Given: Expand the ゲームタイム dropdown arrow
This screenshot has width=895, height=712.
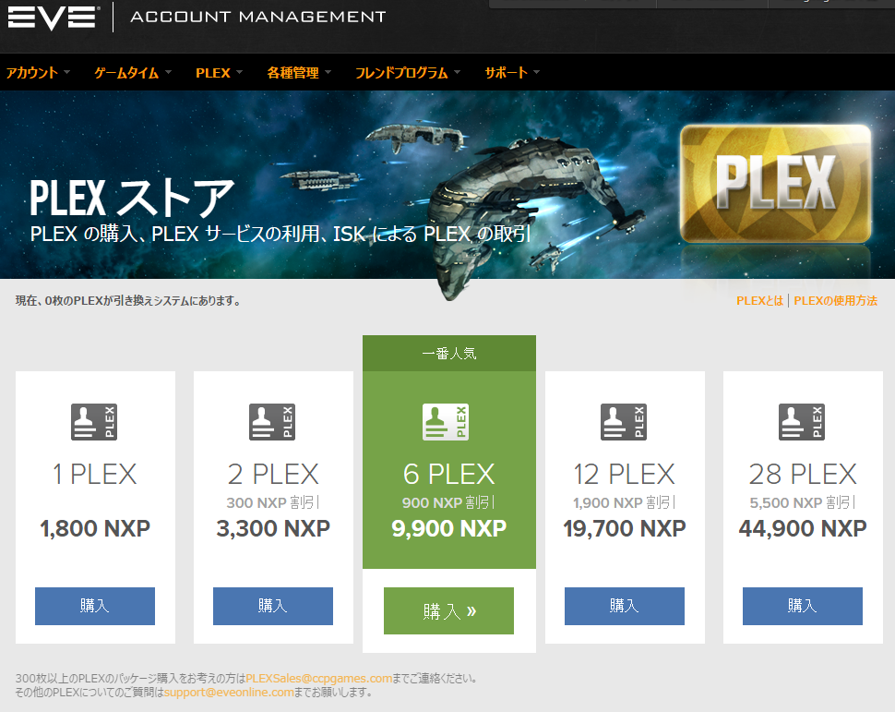Looking at the screenshot, I should 168,72.
